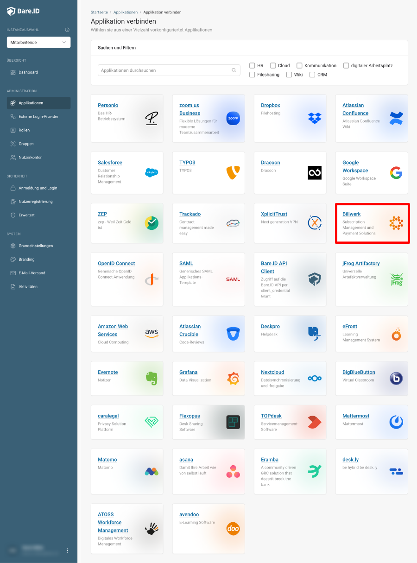This screenshot has height=563, width=417.
Task: Click the Personio logo icon
Action: point(152,118)
